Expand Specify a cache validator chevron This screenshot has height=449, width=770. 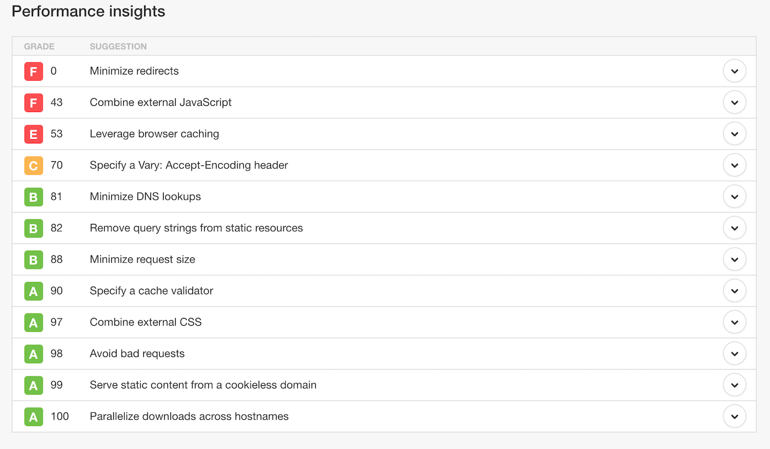(735, 291)
